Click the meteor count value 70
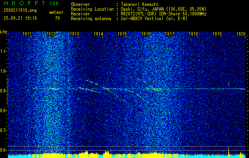 (x=57, y=18)
